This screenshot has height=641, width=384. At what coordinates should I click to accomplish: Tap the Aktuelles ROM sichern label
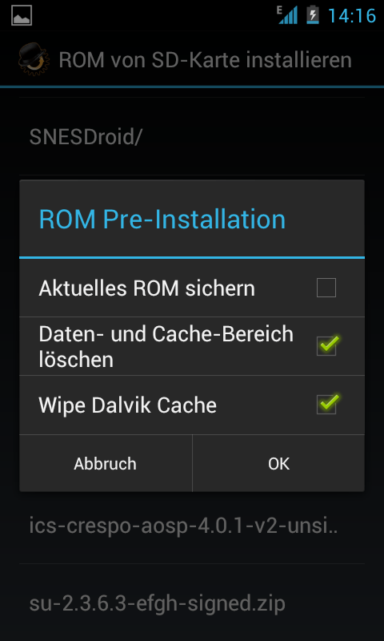[147, 288]
